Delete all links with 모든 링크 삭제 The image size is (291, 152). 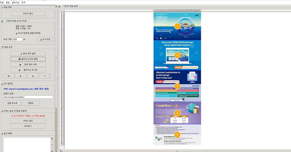click(x=28, y=65)
